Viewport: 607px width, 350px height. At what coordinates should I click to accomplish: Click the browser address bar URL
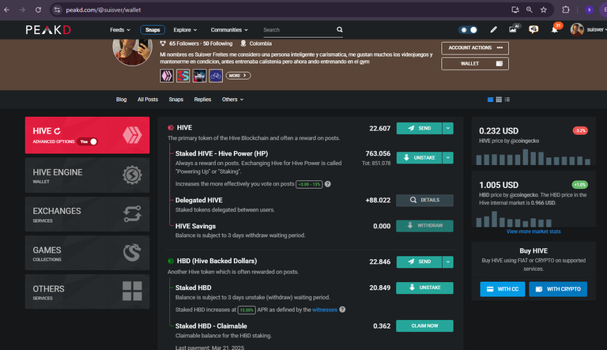[x=104, y=9]
